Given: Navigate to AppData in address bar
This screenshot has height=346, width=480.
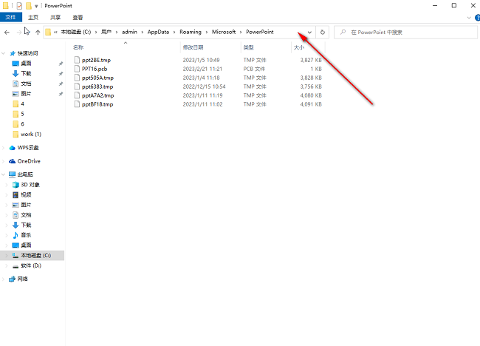Looking at the screenshot, I should click(x=158, y=32).
